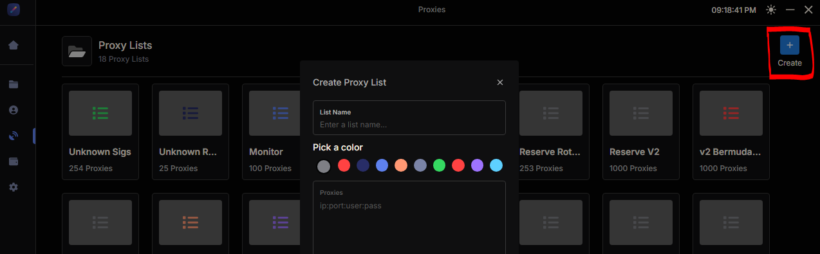820x254 pixels.
Task: Open the Reserve V2 proxy list thumbnail
Action: [x=641, y=113]
